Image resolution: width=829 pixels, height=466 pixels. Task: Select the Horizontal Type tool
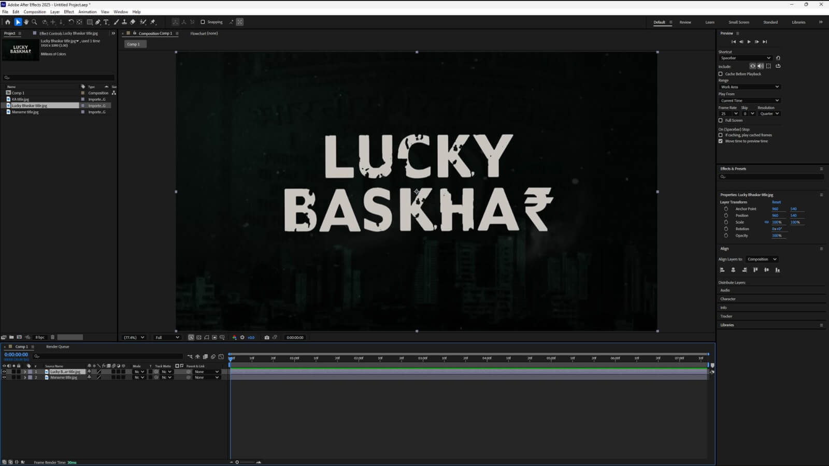(106, 22)
